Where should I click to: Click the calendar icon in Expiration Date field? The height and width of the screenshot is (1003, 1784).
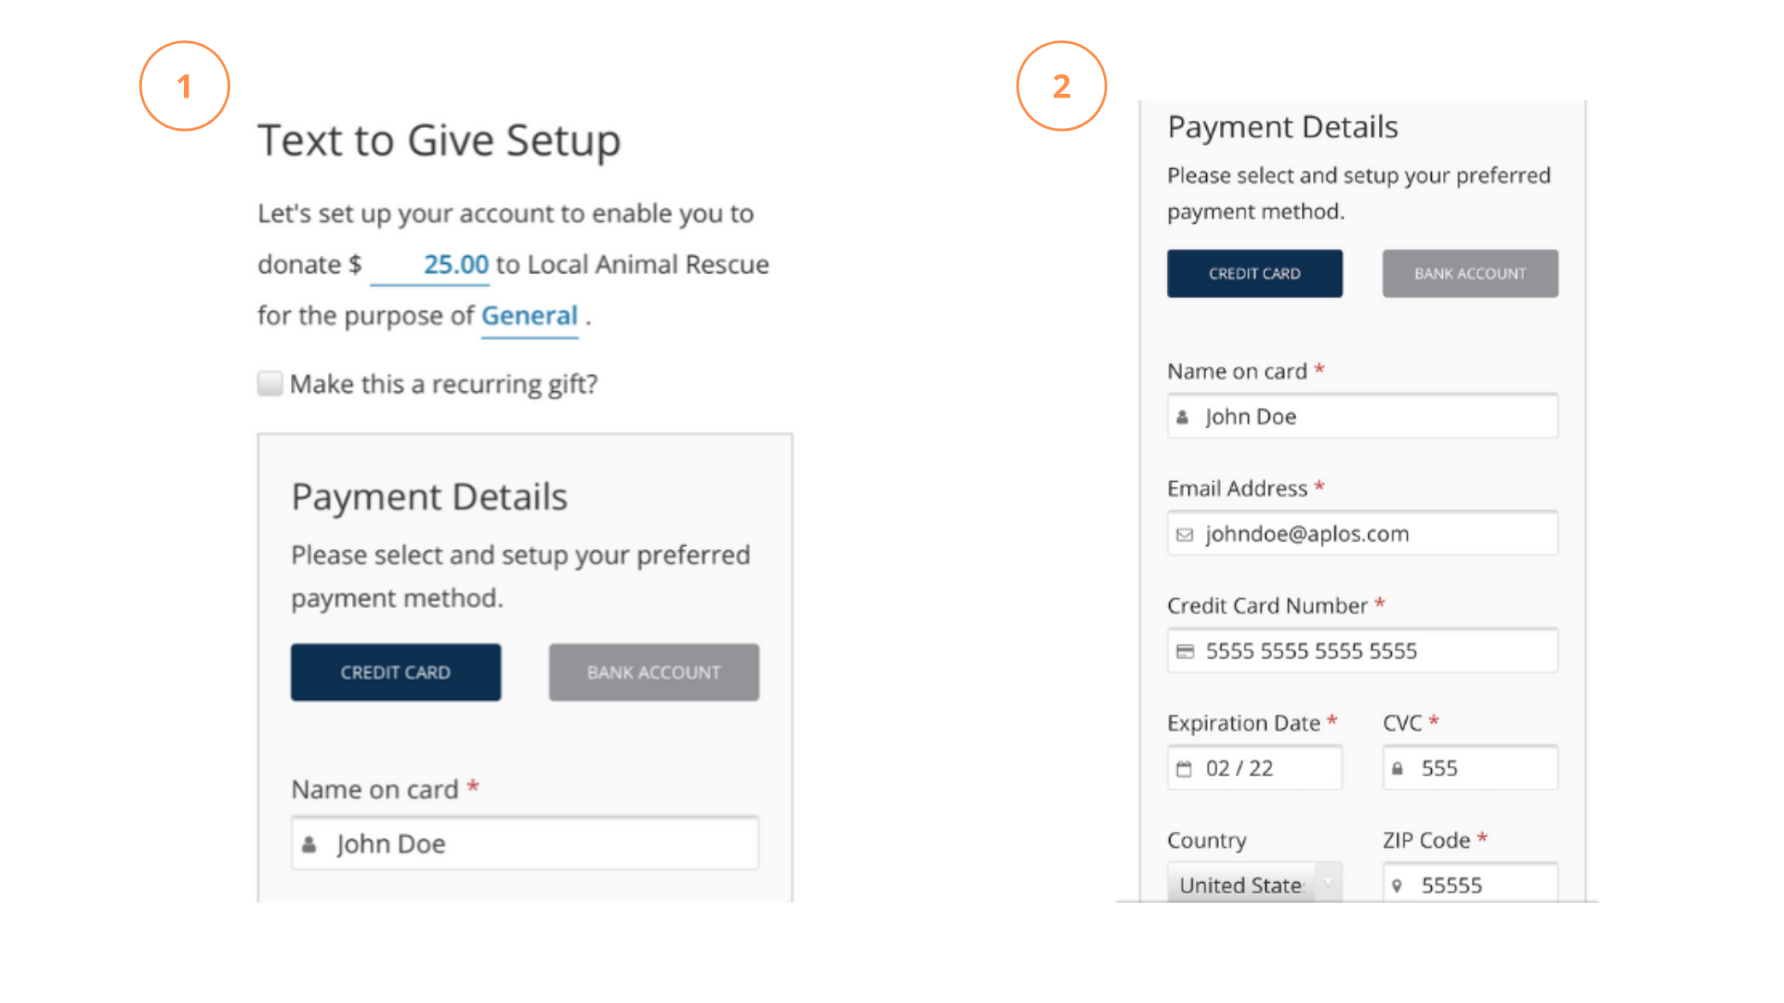tap(1184, 769)
